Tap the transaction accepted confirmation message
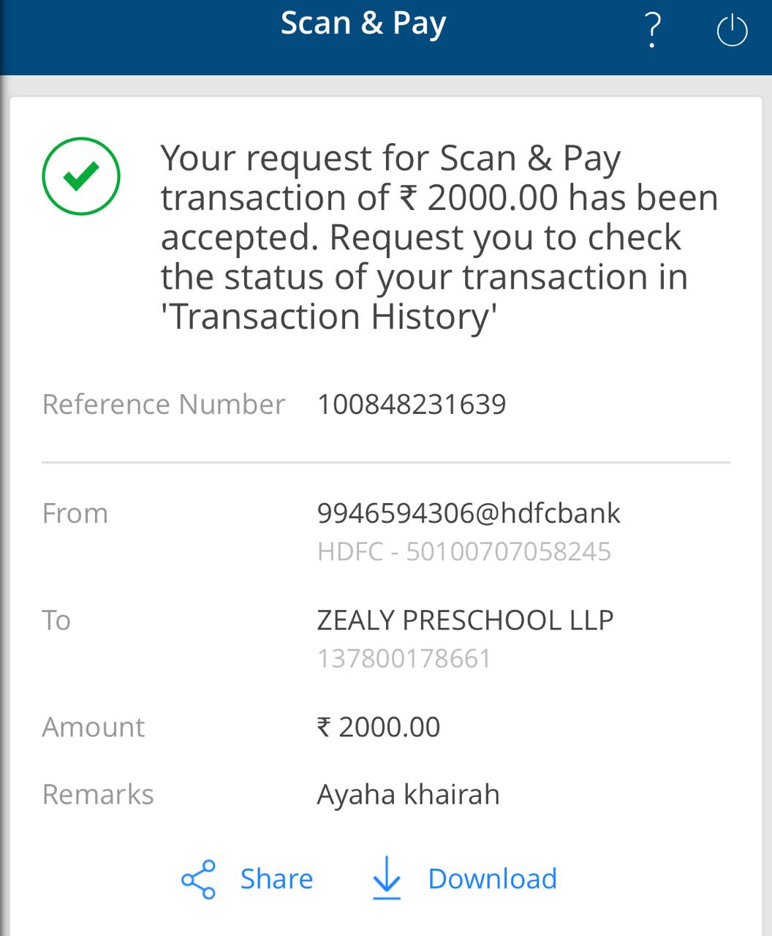 click(x=439, y=237)
